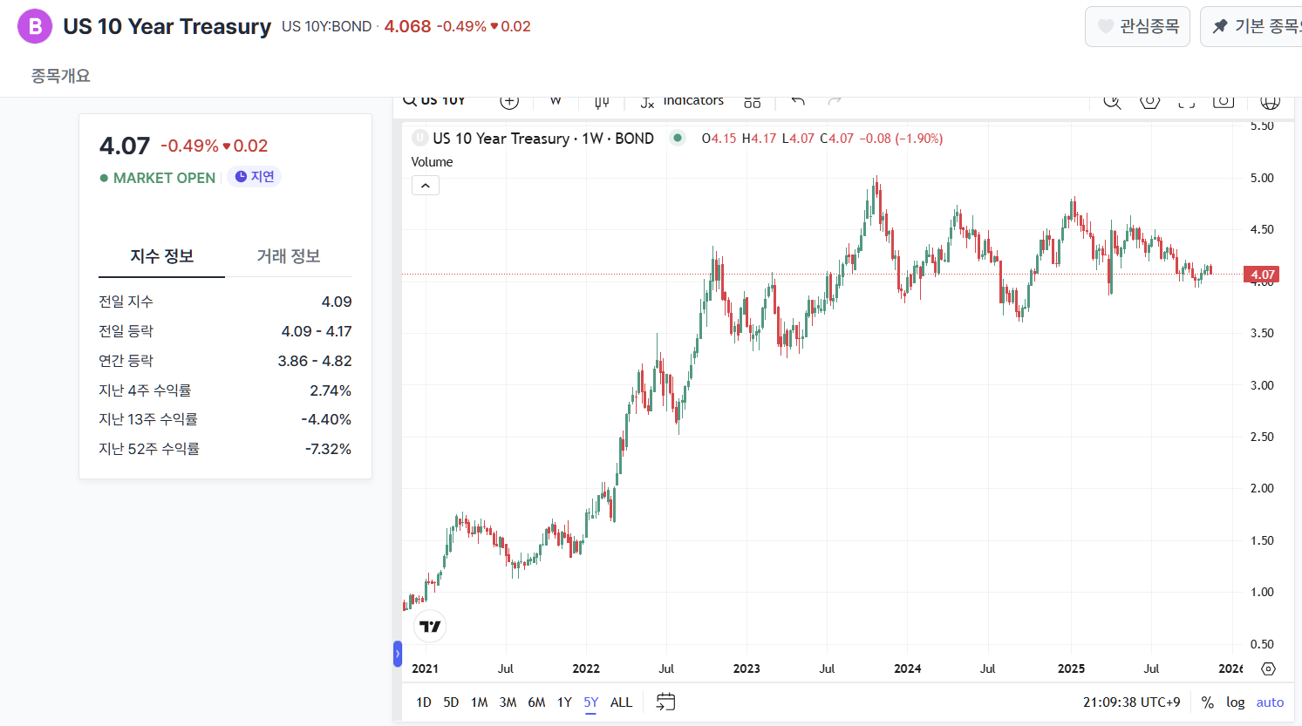Viewport: 1302px width, 726px height.
Task: Switch to the 거래 정보 tab
Action: (288, 256)
